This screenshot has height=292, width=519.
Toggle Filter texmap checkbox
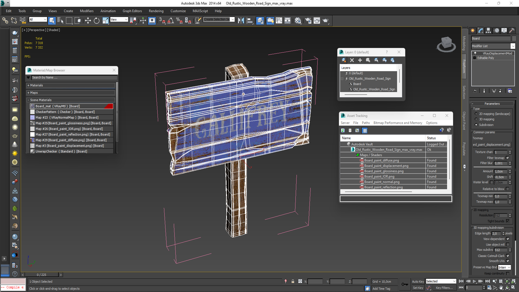pos(507,158)
